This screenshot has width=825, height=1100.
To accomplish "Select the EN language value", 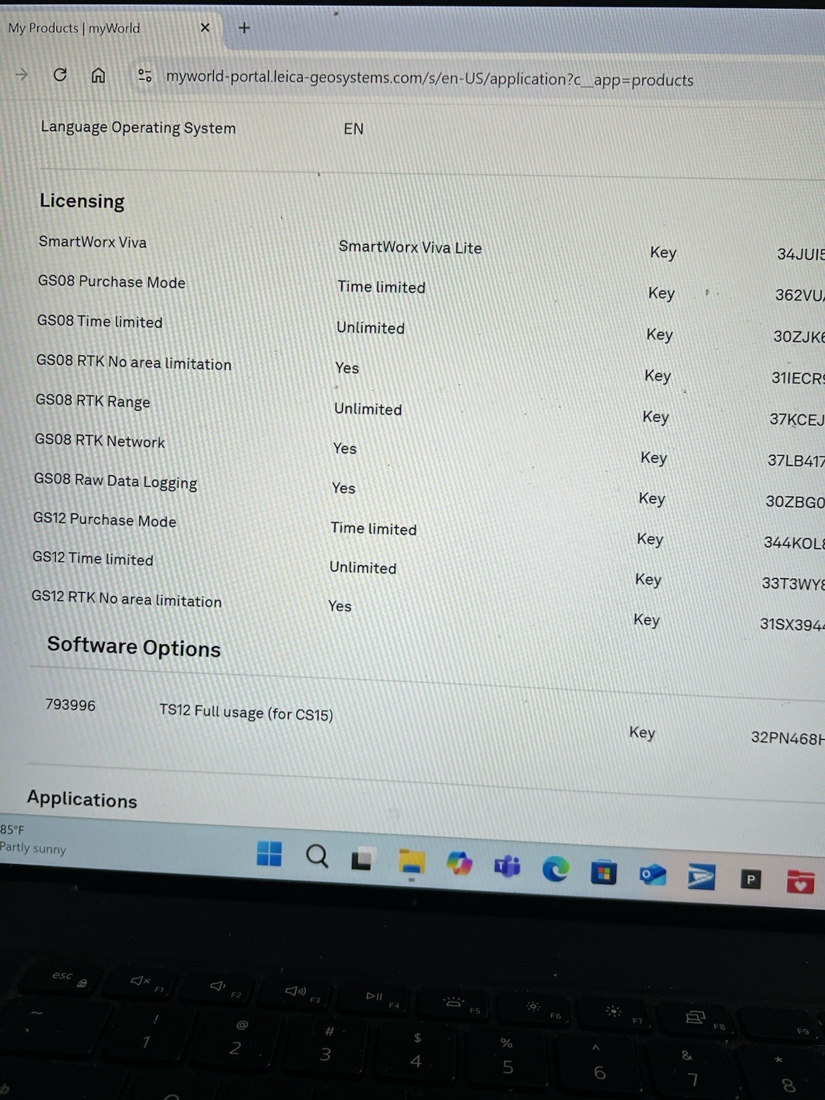I will pos(353,129).
